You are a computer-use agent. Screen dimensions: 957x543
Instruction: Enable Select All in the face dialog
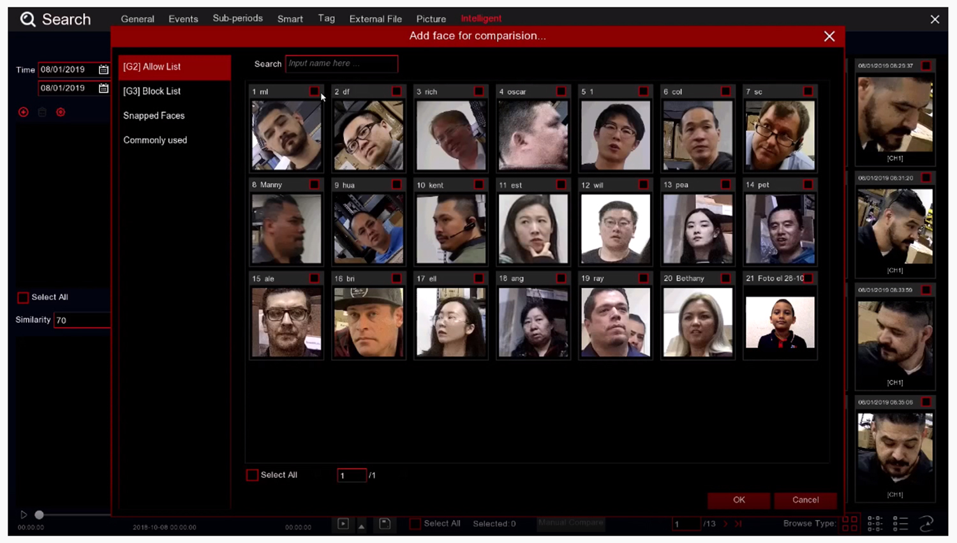click(253, 475)
